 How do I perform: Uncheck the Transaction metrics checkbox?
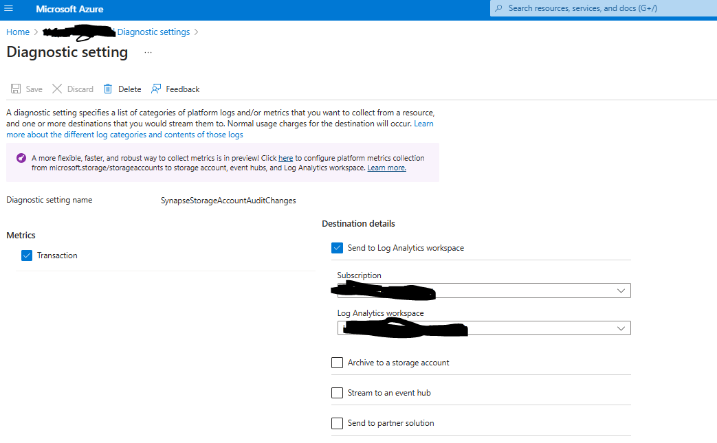[27, 255]
